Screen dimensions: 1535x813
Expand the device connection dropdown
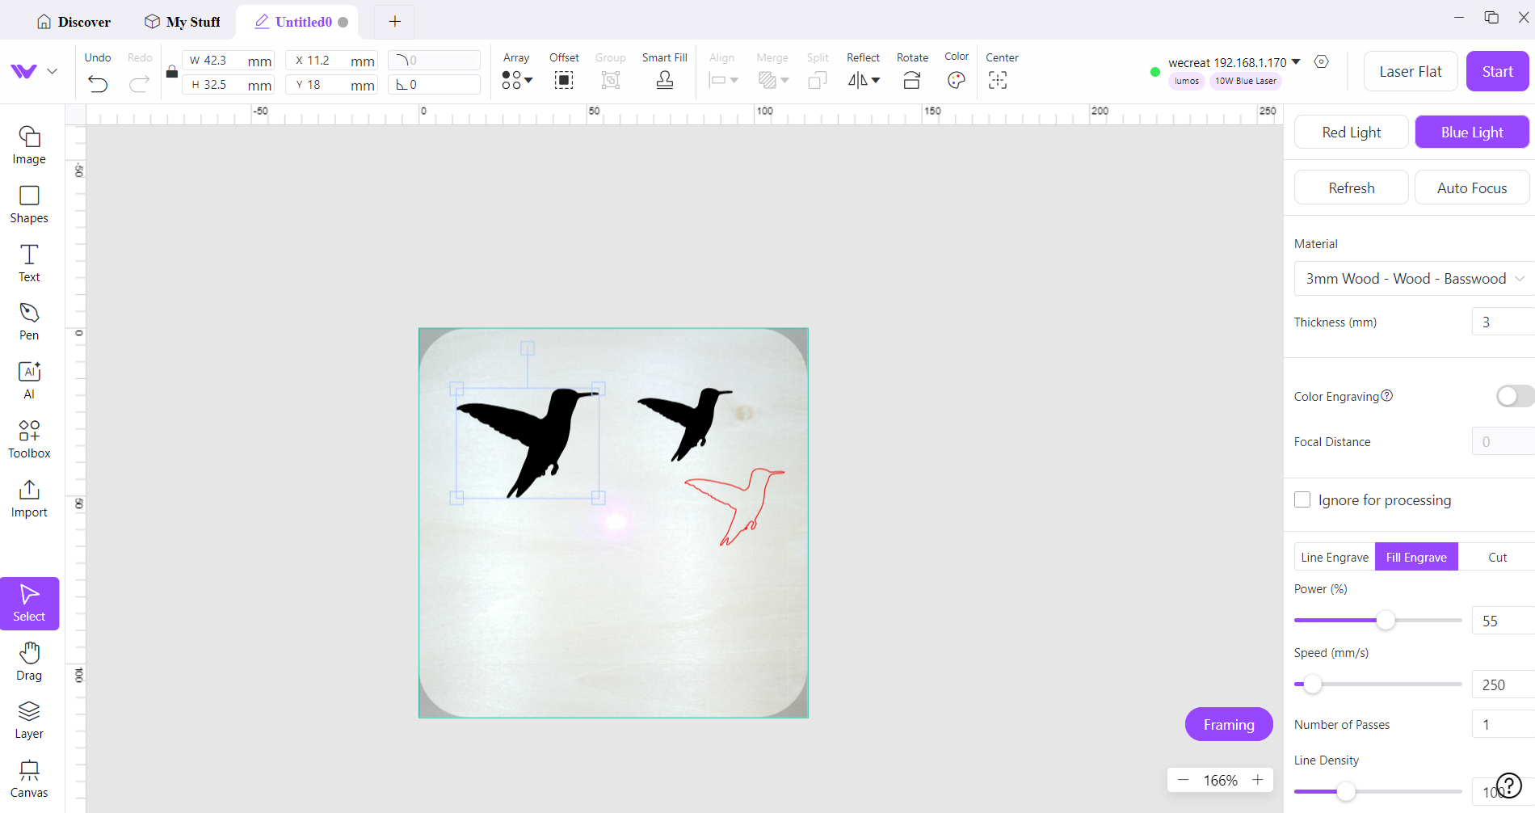click(1296, 61)
